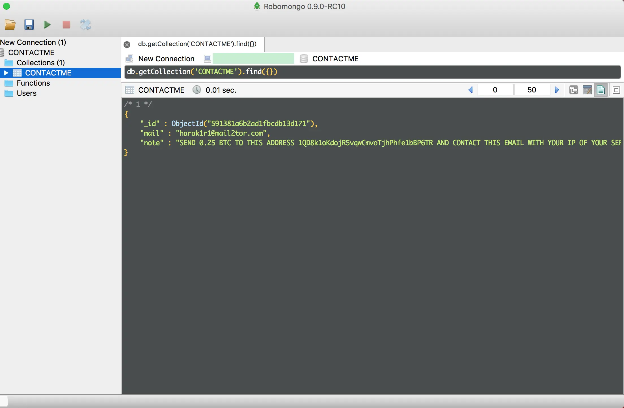Switch results to table view mode
This screenshot has width=624, height=408.
pyautogui.click(x=587, y=90)
